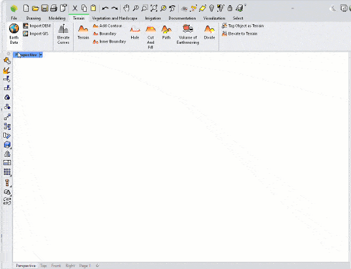Select the Zoom dynamic magnifier icon
The width and height of the screenshot is (351, 269).
[136, 8]
